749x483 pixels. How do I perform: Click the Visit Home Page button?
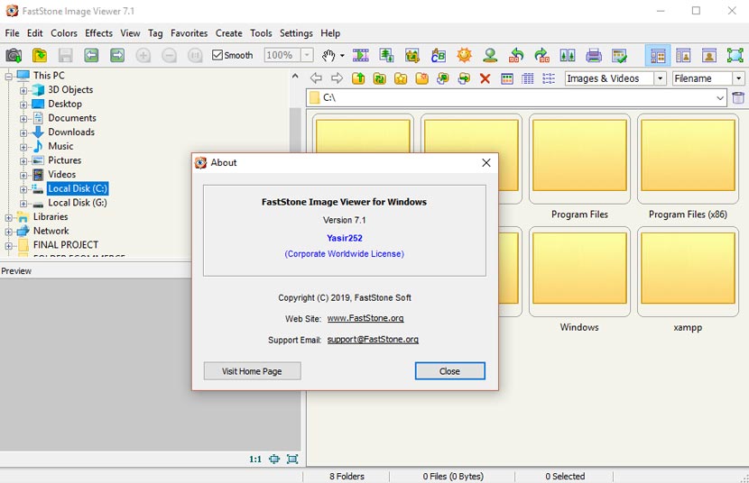pos(252,371)
